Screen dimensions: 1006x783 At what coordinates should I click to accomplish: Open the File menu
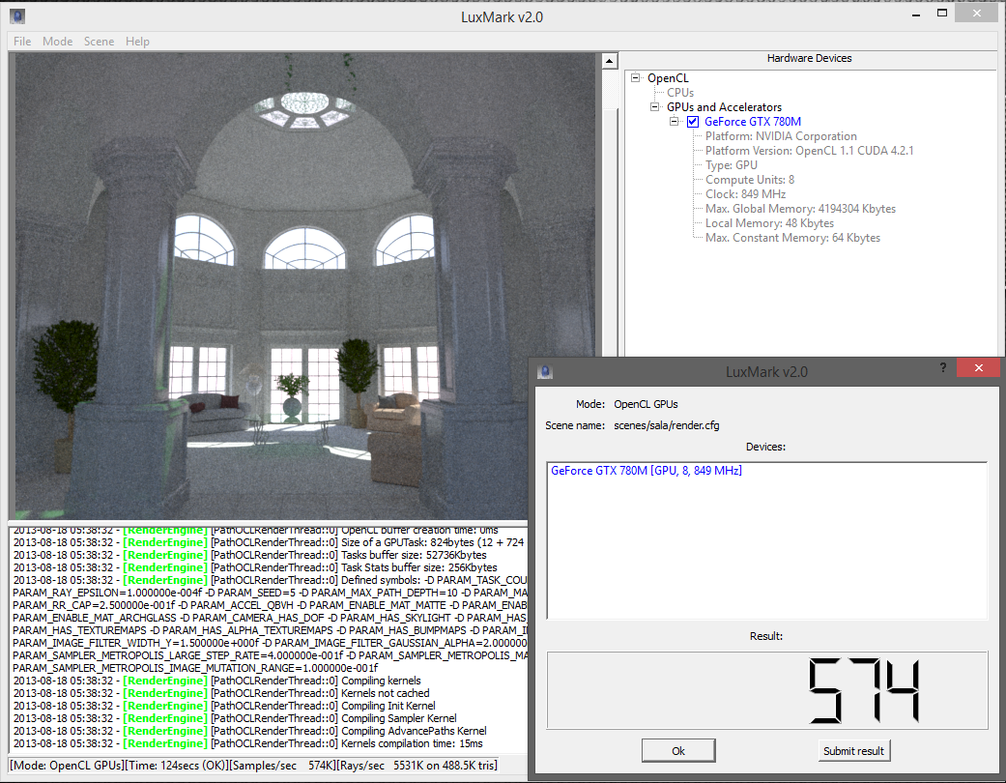tap(22, 41)
